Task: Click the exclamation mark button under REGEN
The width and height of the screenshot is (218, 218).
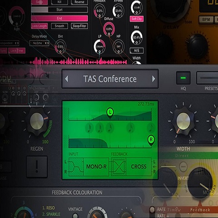Action: click(x=37, y=167)
